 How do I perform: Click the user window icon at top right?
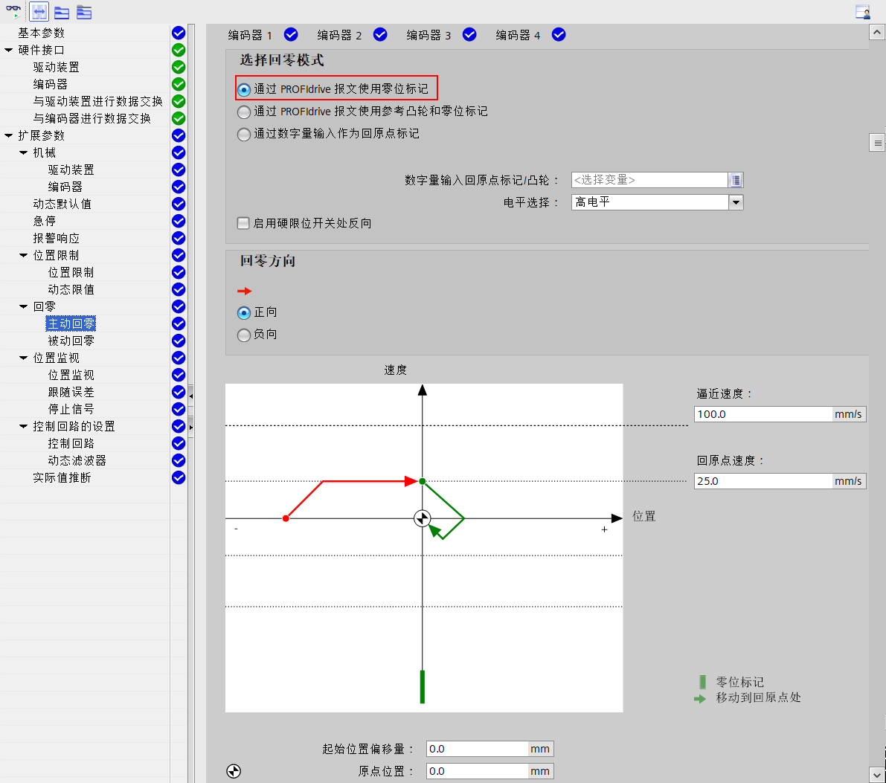coord(862,11)
